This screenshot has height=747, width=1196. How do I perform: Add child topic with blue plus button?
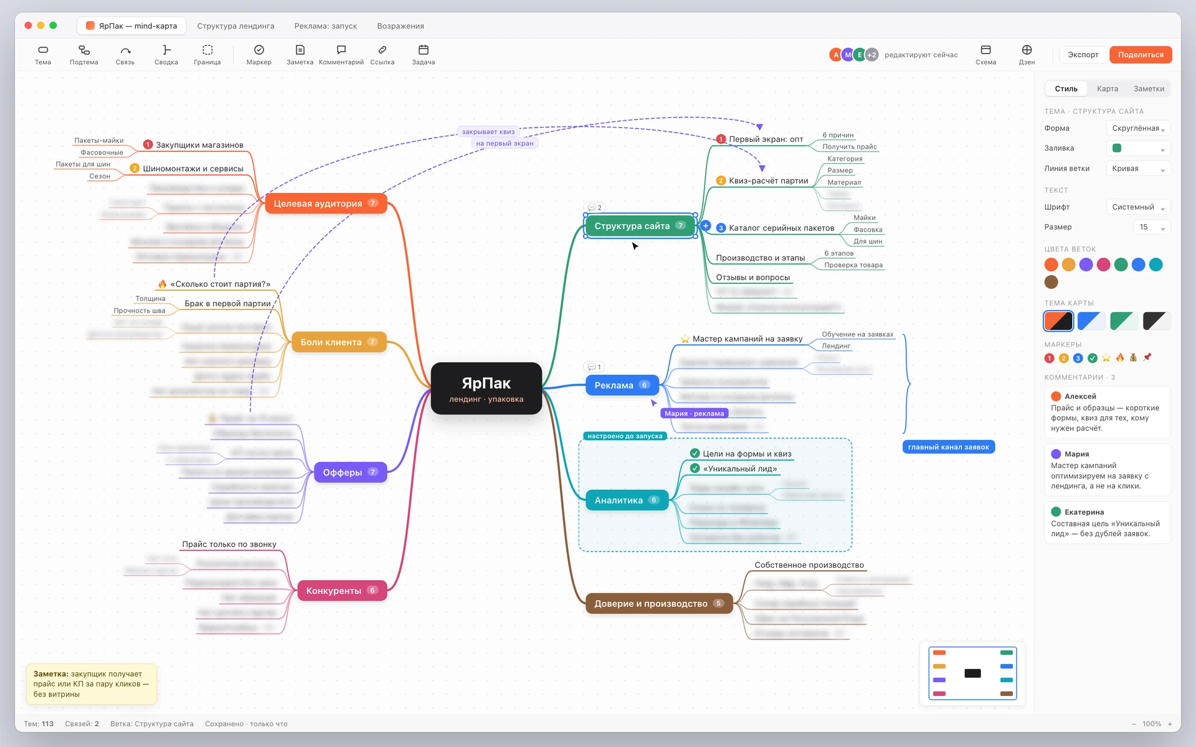(x=706, y=226)
